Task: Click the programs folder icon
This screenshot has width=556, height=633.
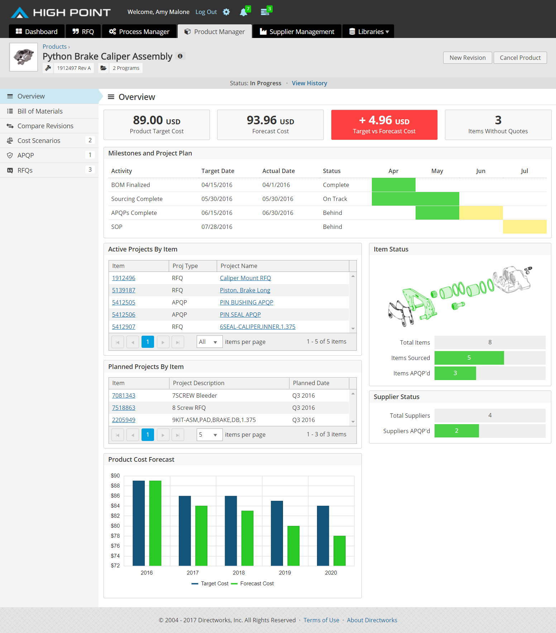Action: click(x=104, y=68)
